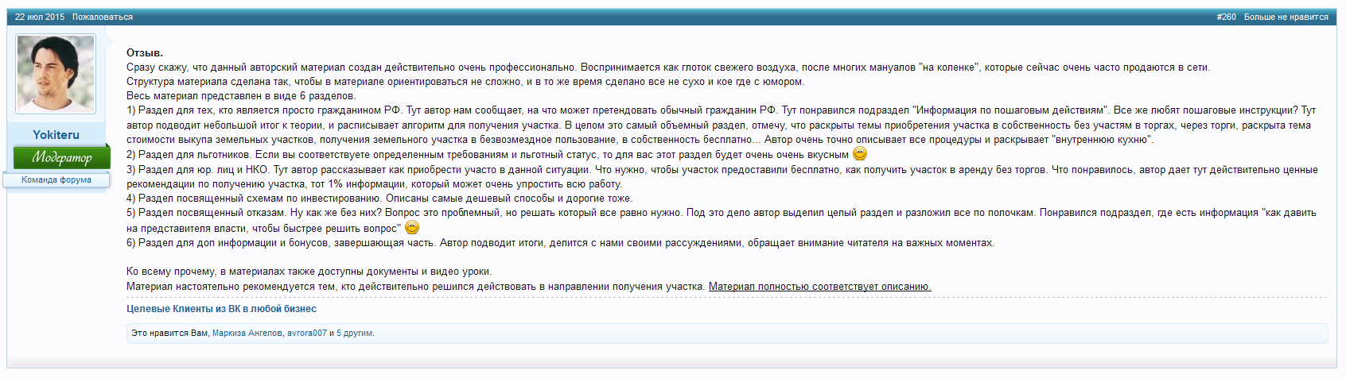Click "Больше не нравится" unlike link
1346x378 pixels.
tap(1286, 17)
